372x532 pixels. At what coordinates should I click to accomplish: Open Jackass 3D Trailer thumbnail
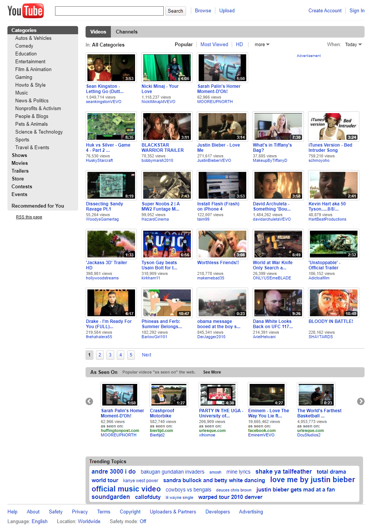[111, 244]
